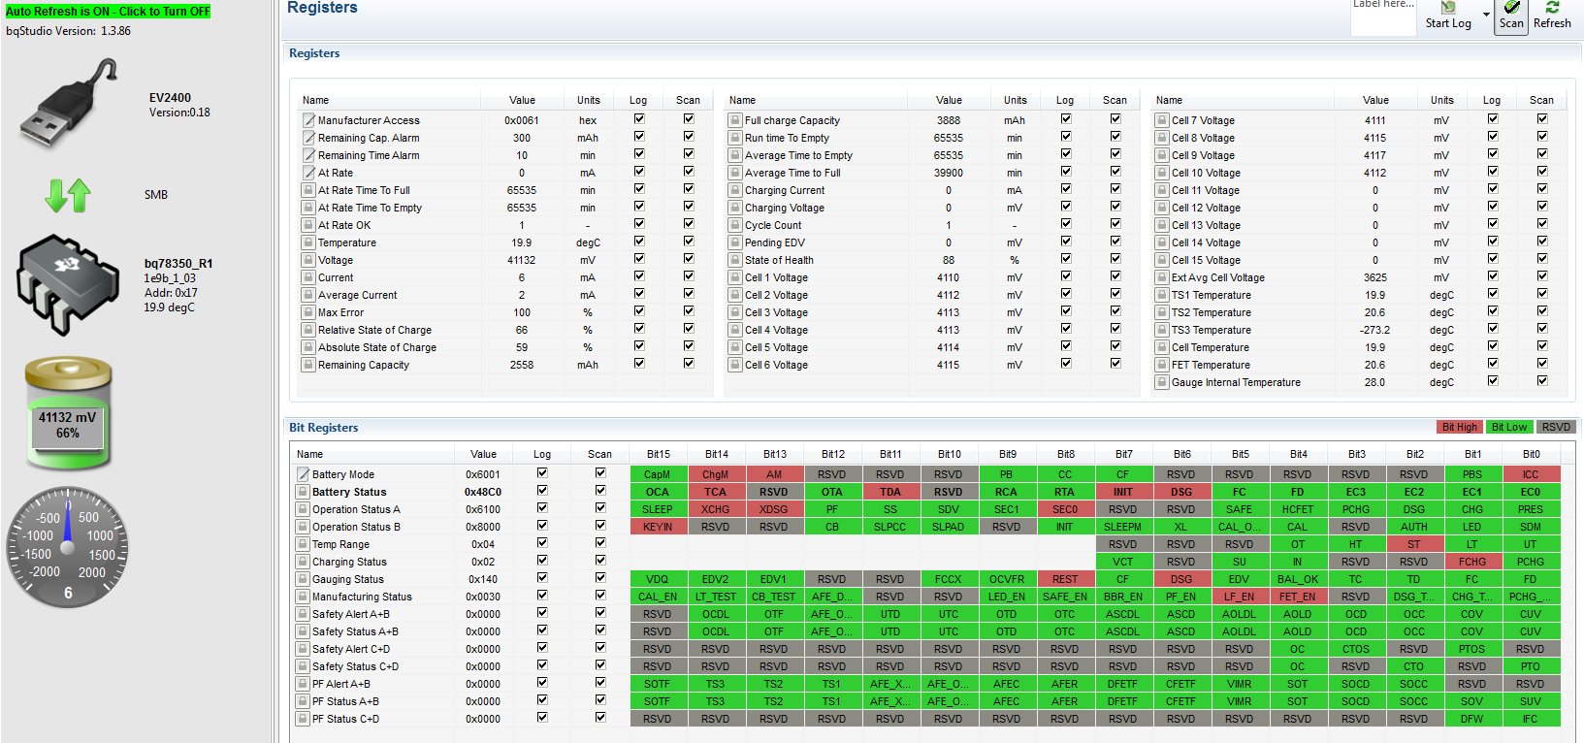Click the current dial gauge reading 6
The width and height of the screenshot is (1584, 743).
tap(68, 547)
